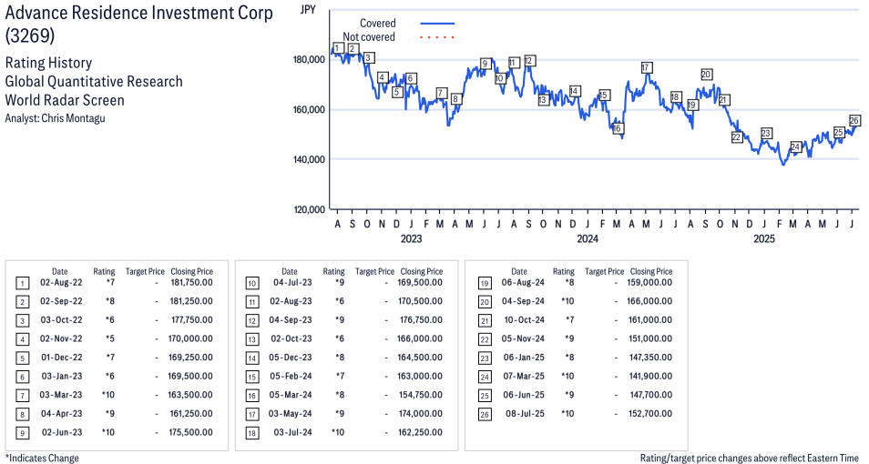Select chart marker 9 on the graph
The height and width of the screenshot is (464, 869).
486,64
